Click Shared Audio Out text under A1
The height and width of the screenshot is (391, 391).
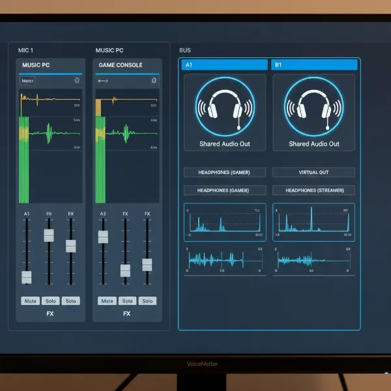225,144
